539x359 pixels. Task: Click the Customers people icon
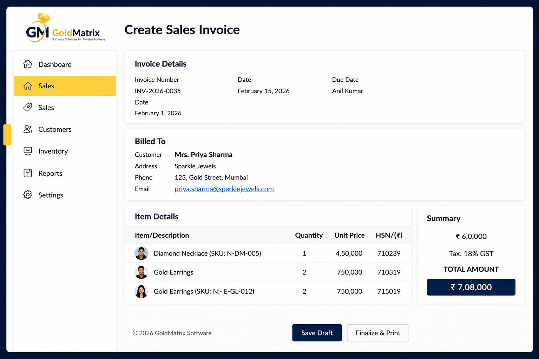point(28,129)
